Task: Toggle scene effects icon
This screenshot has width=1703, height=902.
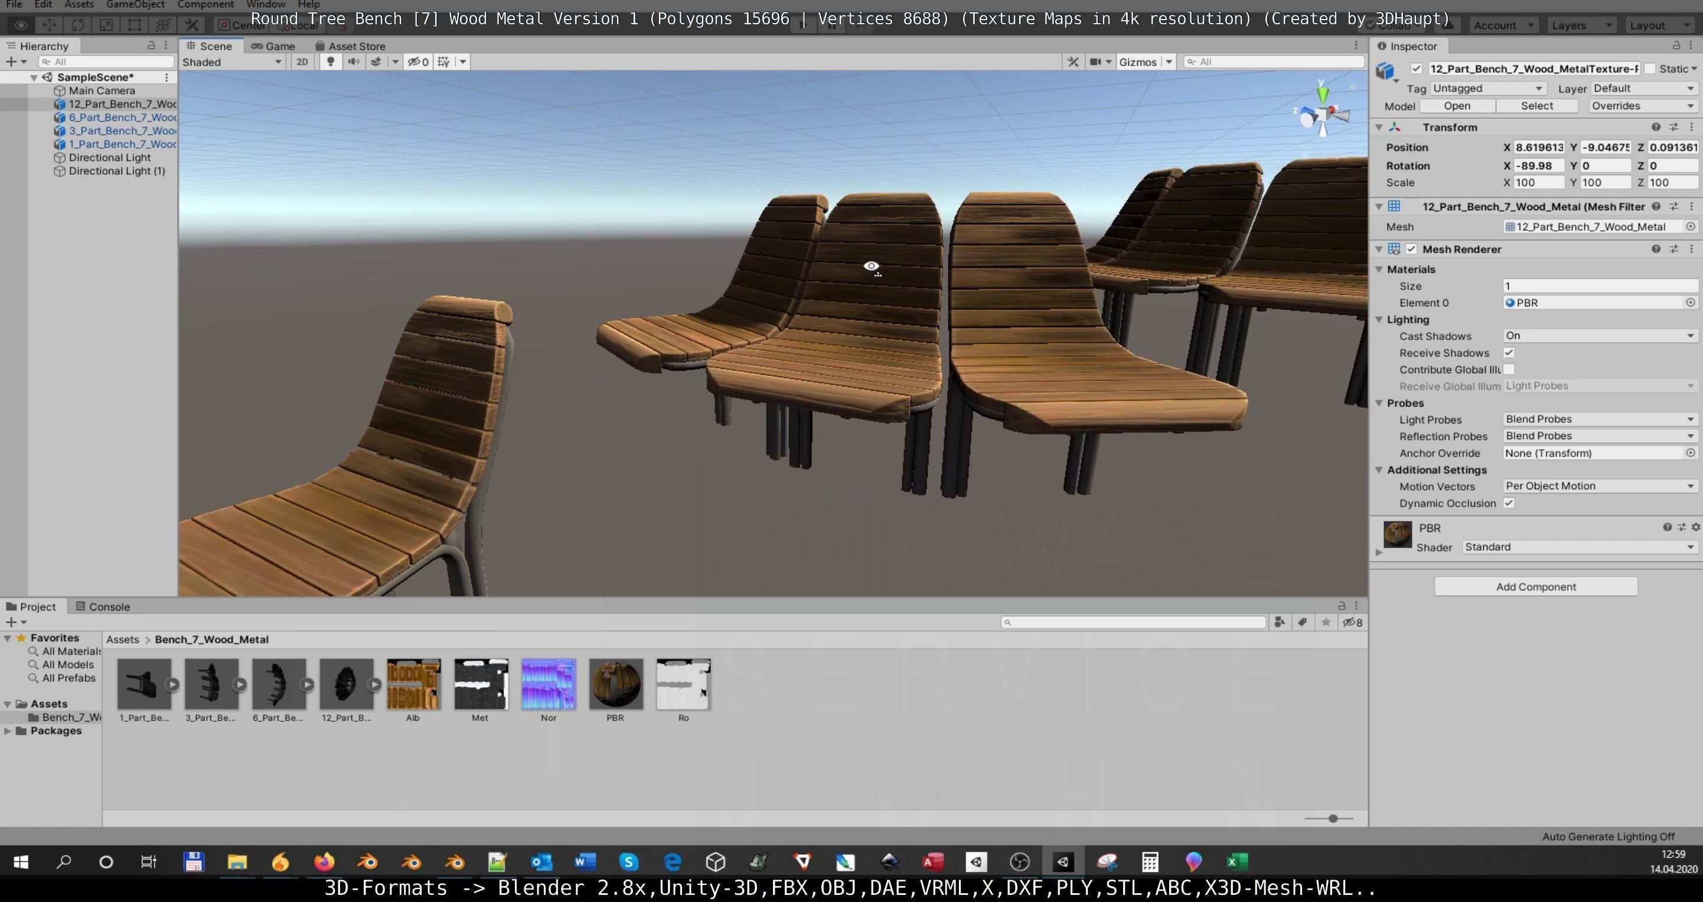Action: point(376,61)
